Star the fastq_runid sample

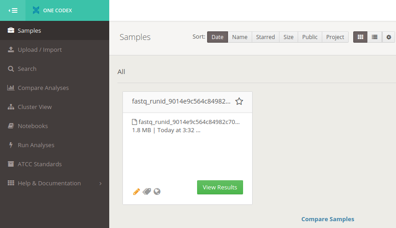click(x=239, y=101)
